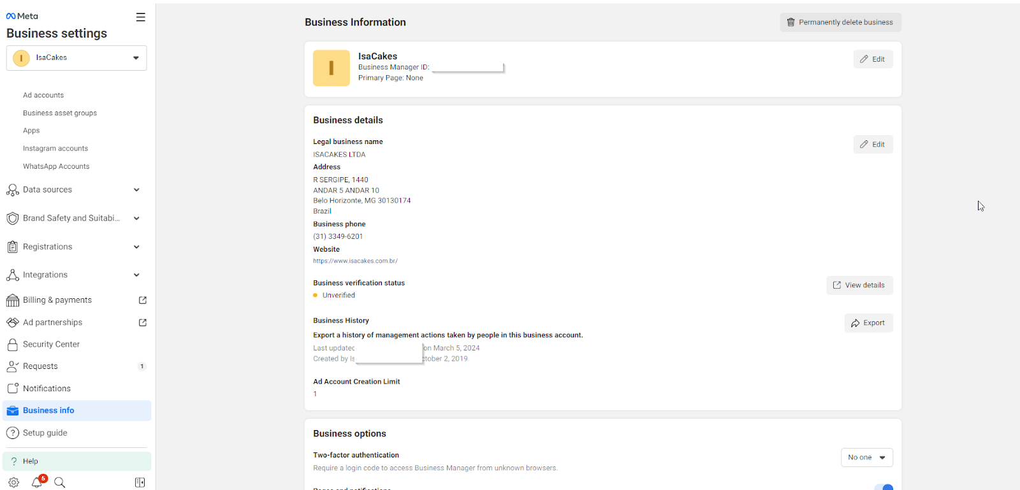The height and width of the screenshot is (490, 1020).
Task: Collapse the sidebar panel icon
Action: pyautogui.click(x=140, y=482)
